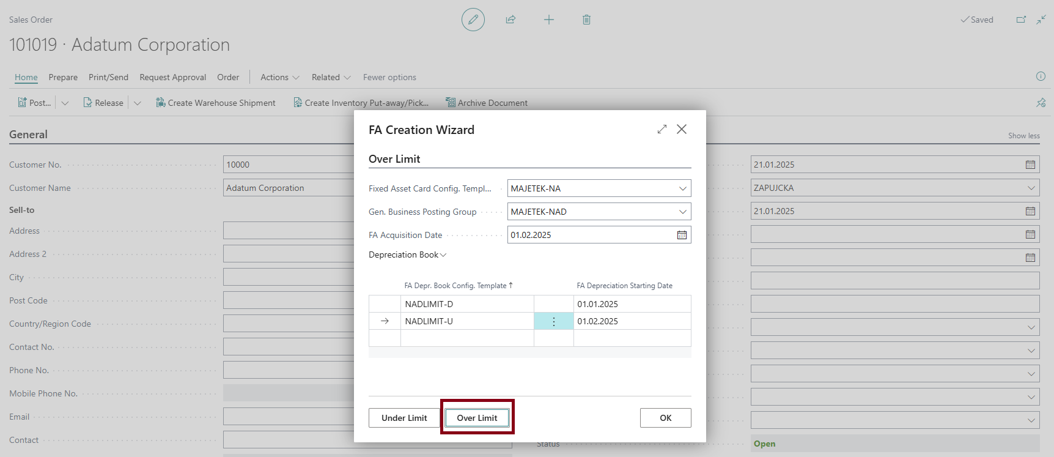Click the Under Limit button
Viewport: 1054px width, 457px height.
tap(404, 418)
